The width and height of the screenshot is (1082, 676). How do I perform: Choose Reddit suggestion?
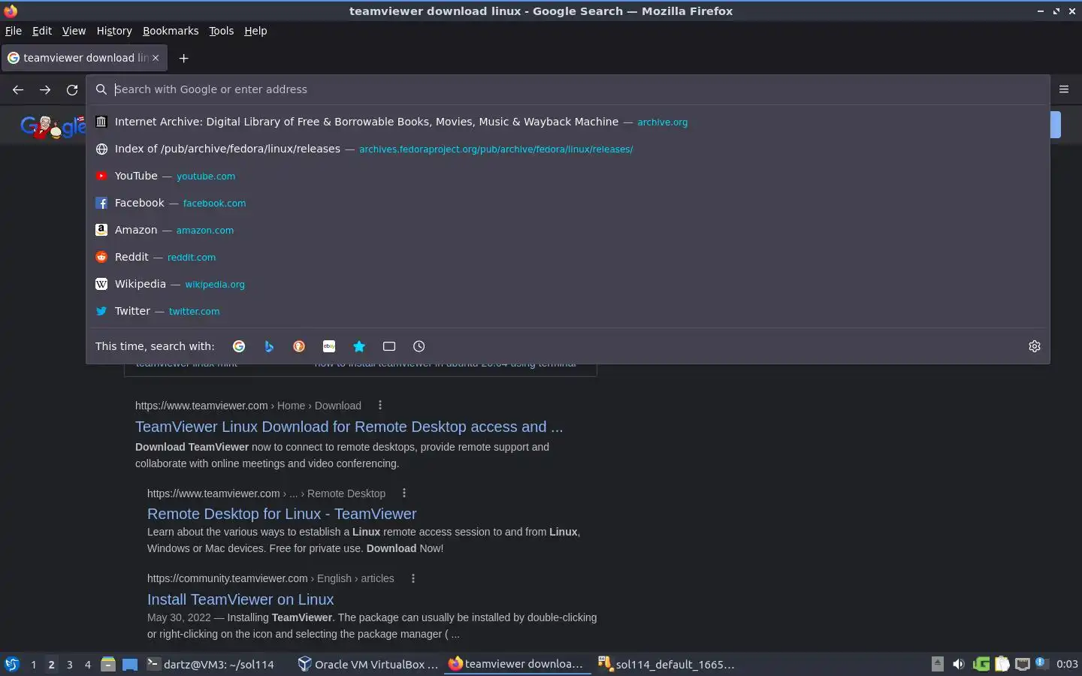[568, 257]
